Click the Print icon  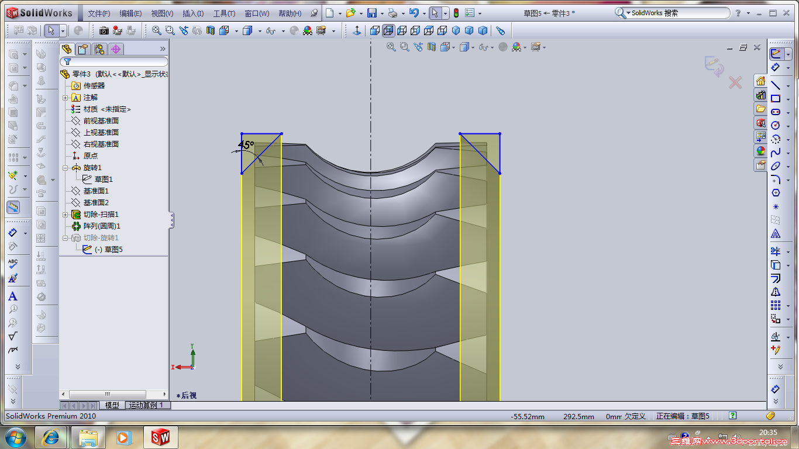pyautogui.click(x=393, y=13)
